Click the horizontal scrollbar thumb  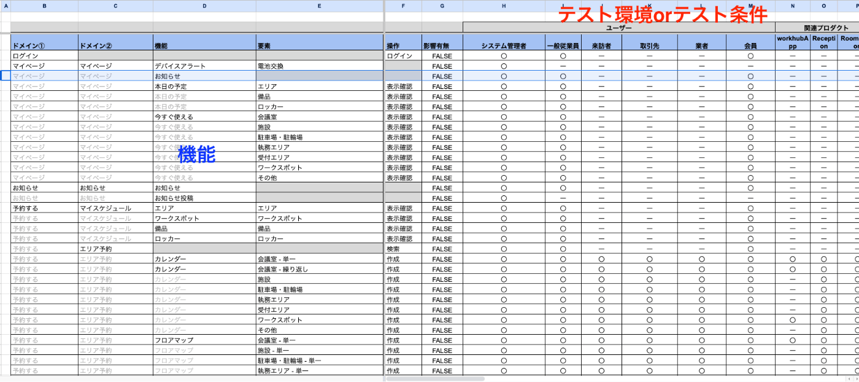(x=434, y=379)
